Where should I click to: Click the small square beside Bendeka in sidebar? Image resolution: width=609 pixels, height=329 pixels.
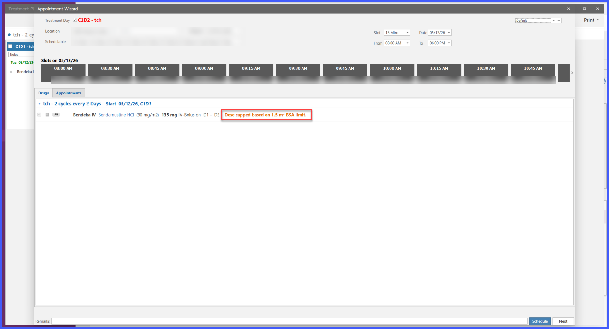(11, 72)
